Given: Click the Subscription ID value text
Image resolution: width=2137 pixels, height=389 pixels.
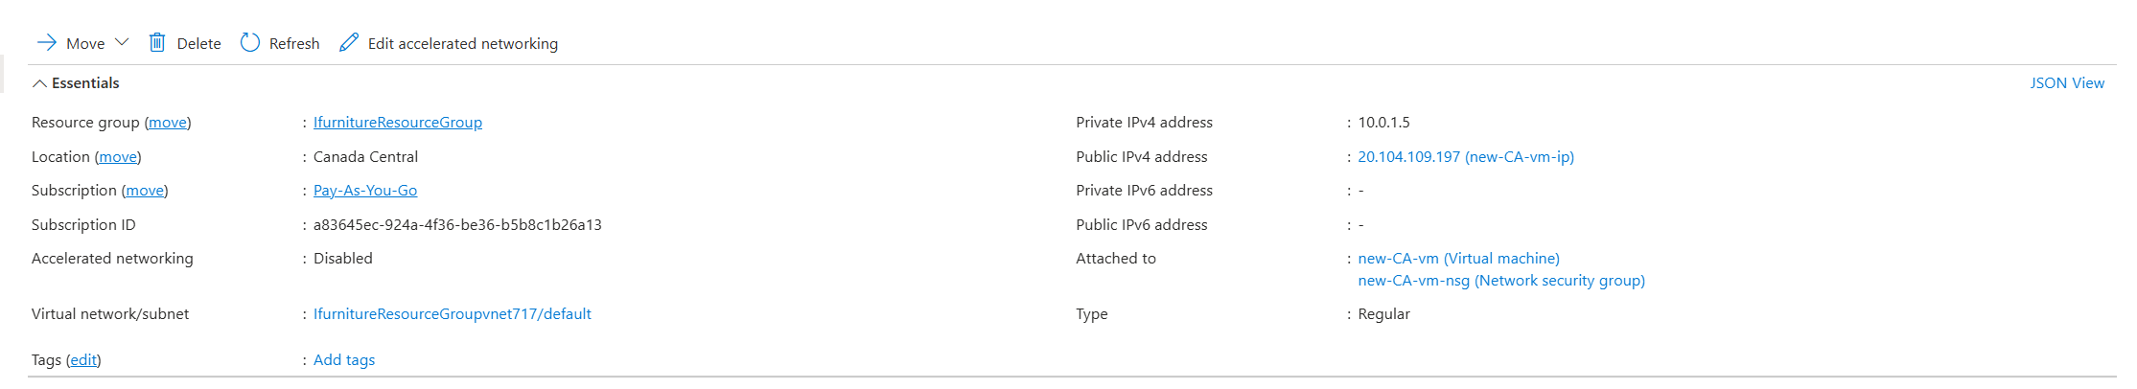Looking at the screenshot, I should click(x=457, y=225).
